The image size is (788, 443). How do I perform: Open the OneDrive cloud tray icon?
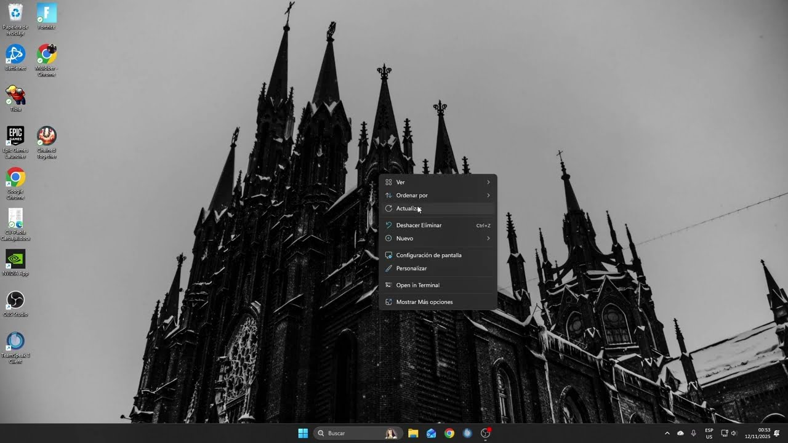(680, 433)
